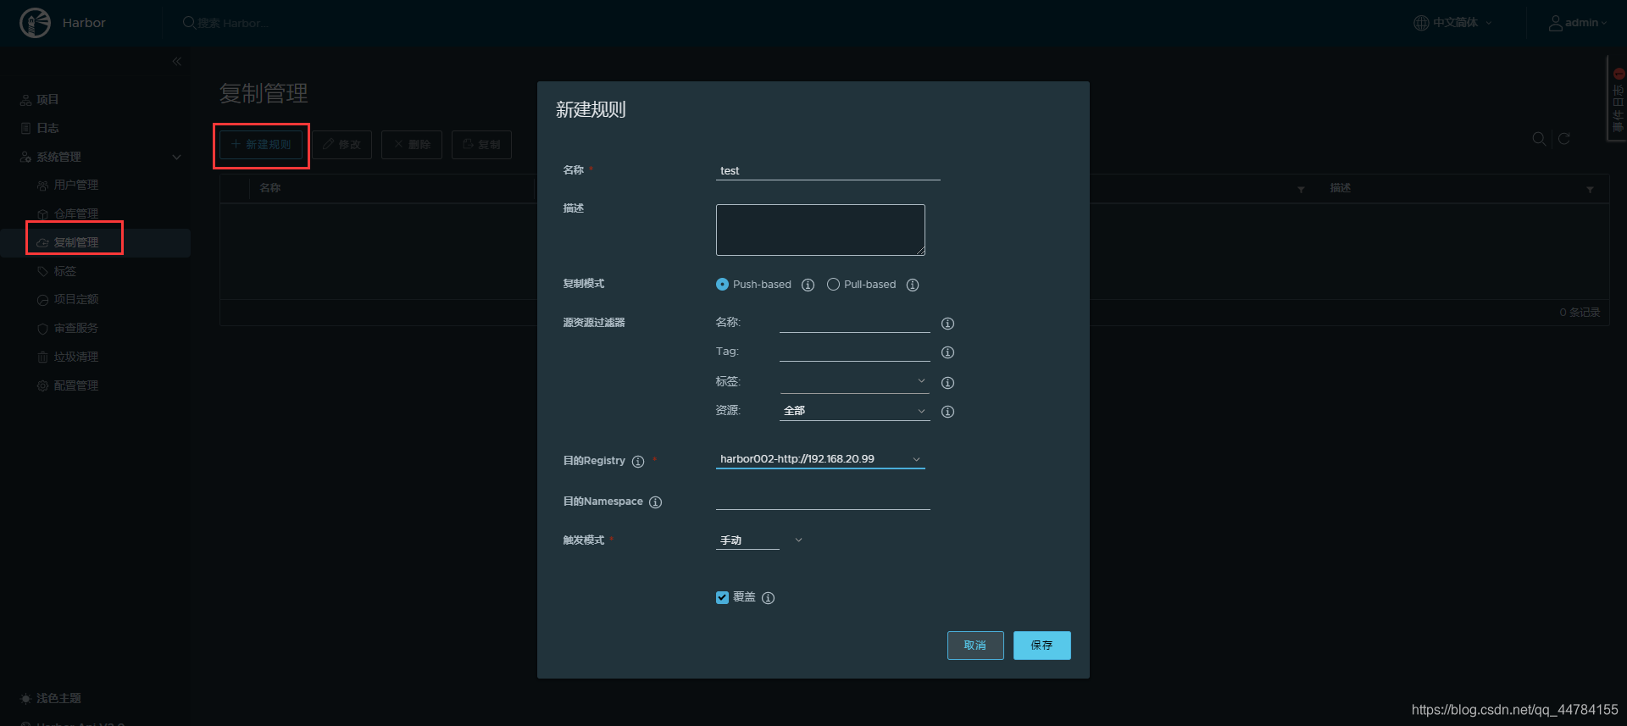Click the 目的Namespace input field
The height and width of the screenshot is (726, 1627).
823,500
